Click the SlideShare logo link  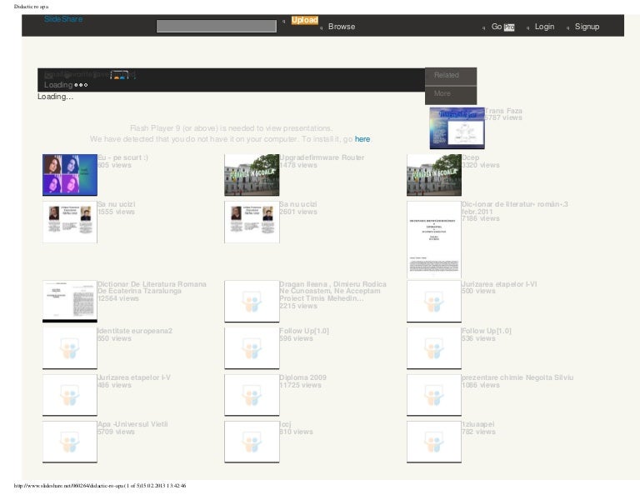click(x=63, y=18)
